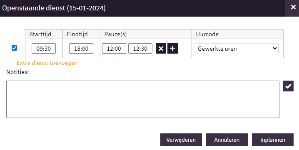The height and width of the screenshot is (150, 299).
Task: Click the Annuleren button
Action: coord(227,140)
